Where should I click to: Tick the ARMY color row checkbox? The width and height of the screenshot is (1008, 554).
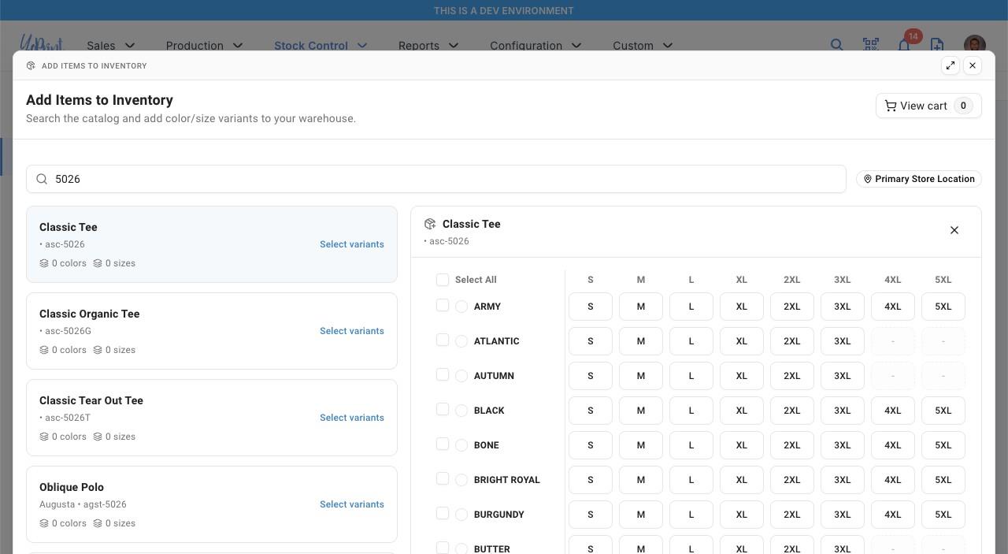443,306
